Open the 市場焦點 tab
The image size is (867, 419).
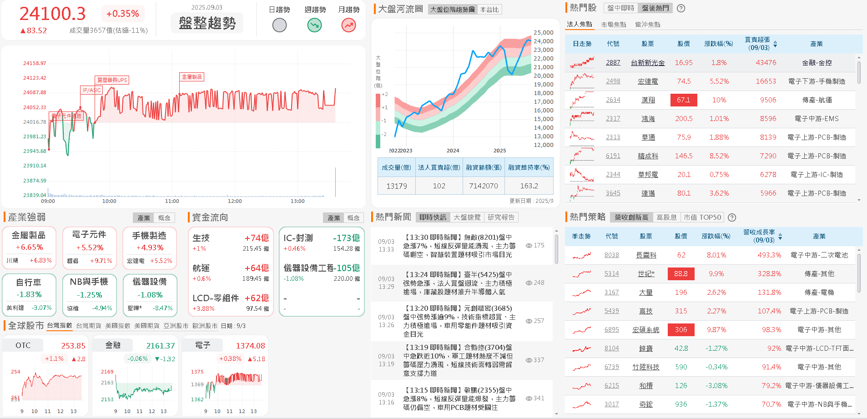(614, 25)
